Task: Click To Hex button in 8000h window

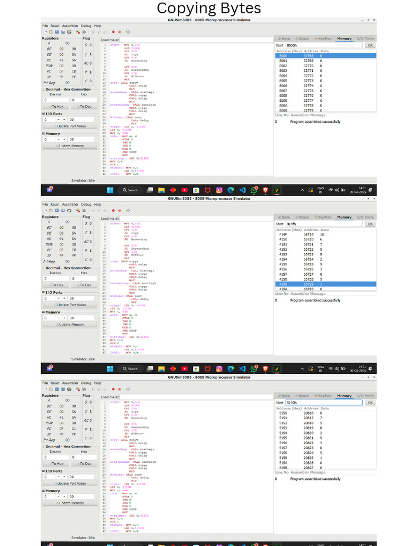Action: (x=56, y=107)
